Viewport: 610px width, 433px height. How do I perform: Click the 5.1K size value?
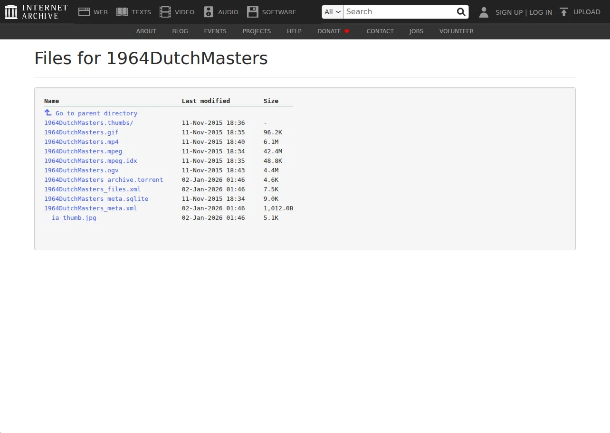point(271,218)
